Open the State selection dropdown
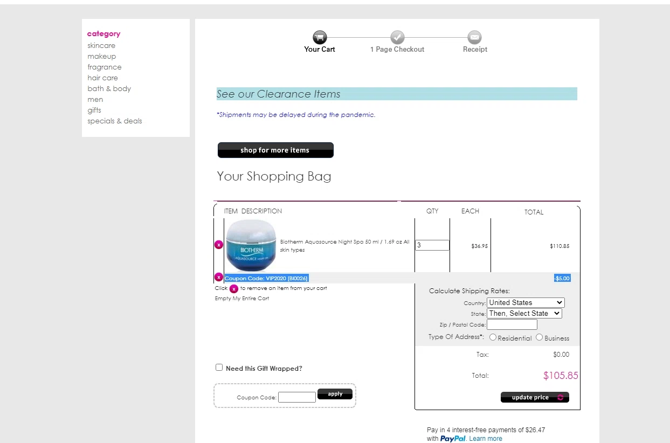Screen dimensions: 670x443 coord(524,313)
